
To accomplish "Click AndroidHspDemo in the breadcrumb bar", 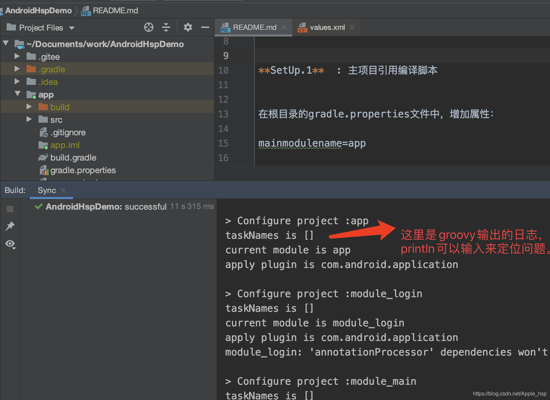I will pyautogui.click(x=38, y=11).
